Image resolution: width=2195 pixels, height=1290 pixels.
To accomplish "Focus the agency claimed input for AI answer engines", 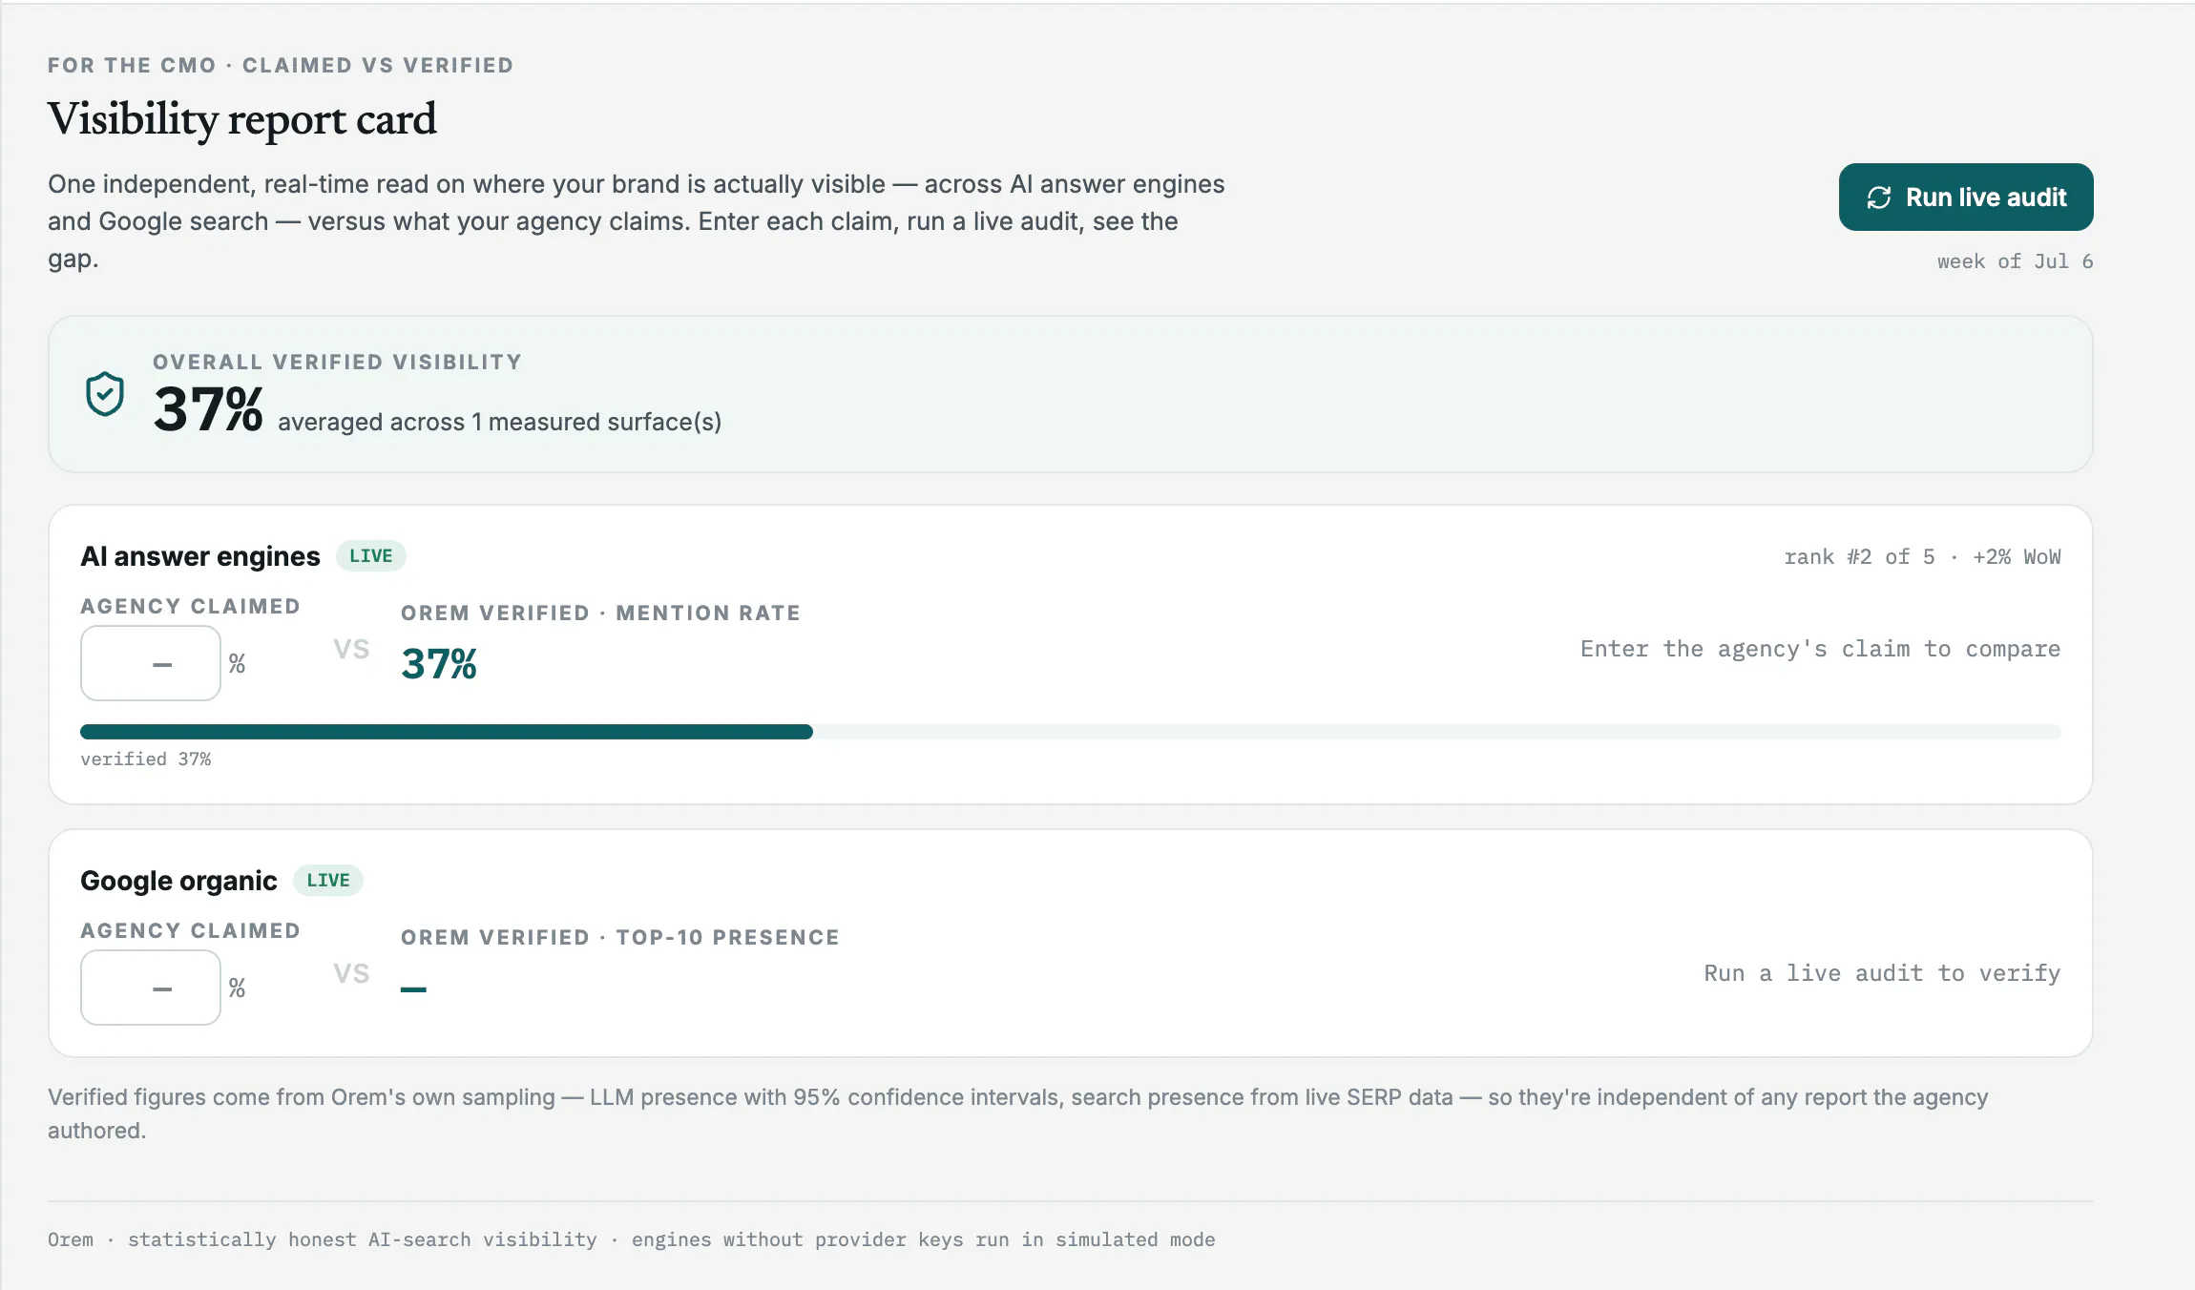I will tap(151, 663).
